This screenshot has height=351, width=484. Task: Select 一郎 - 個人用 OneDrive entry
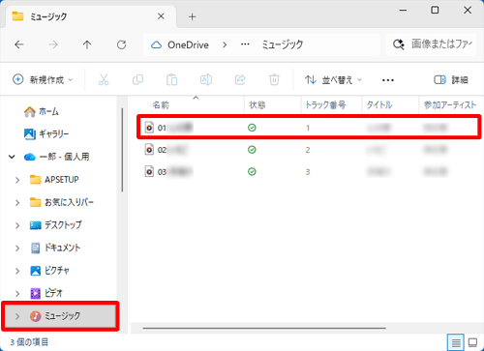(x=57, y=157)
